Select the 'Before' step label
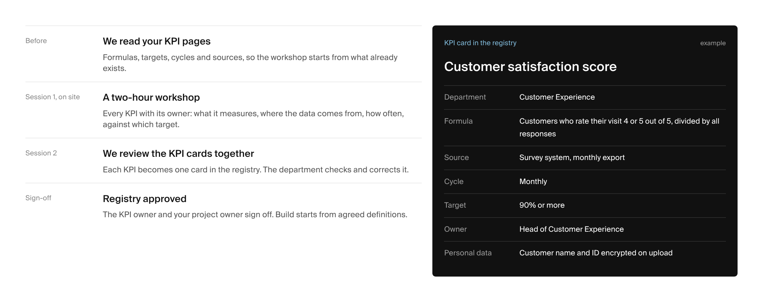 coord(36,41)
